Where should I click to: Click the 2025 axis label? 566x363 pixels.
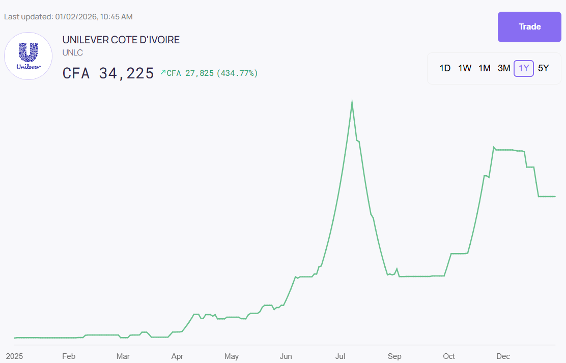coord(14,356)
